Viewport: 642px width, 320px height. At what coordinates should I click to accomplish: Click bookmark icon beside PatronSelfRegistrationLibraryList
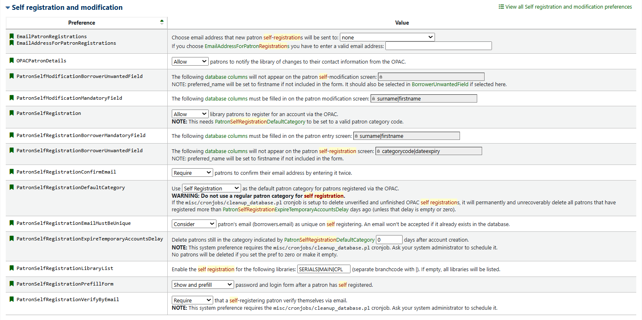tap(12, 268)
